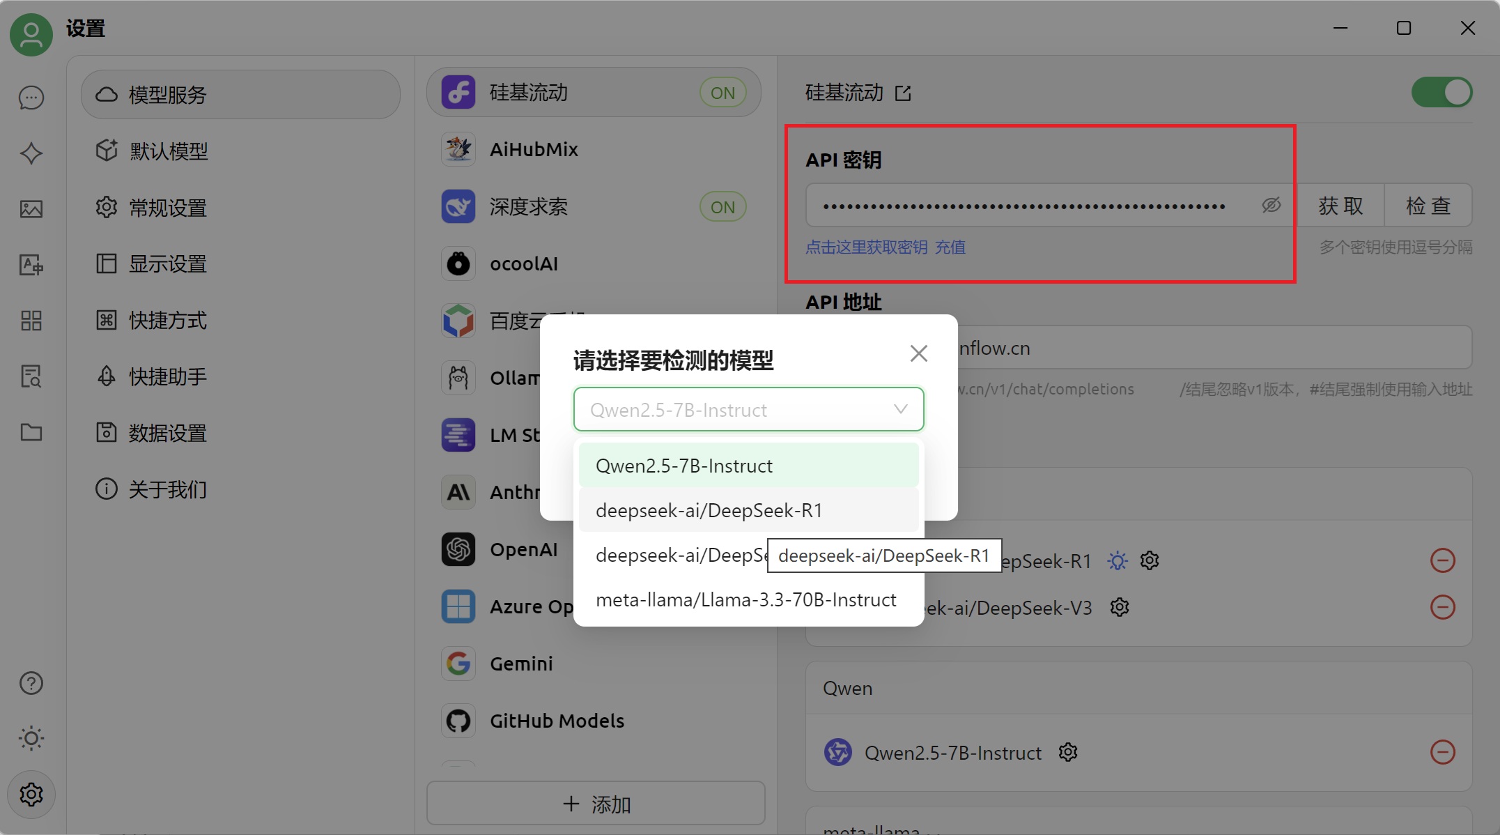Click the 获取 API key button
Image resolution: width=1500 pixels, height=835 pixels.
pyautogui.click(x=1340, y=205)
